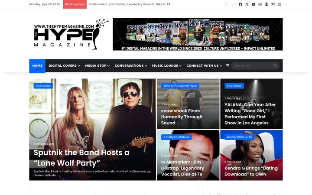Image resolution: width=312 pixels, height=195 pixels.
Task: Select the Home navigation tab
Action: pos(37,66)
